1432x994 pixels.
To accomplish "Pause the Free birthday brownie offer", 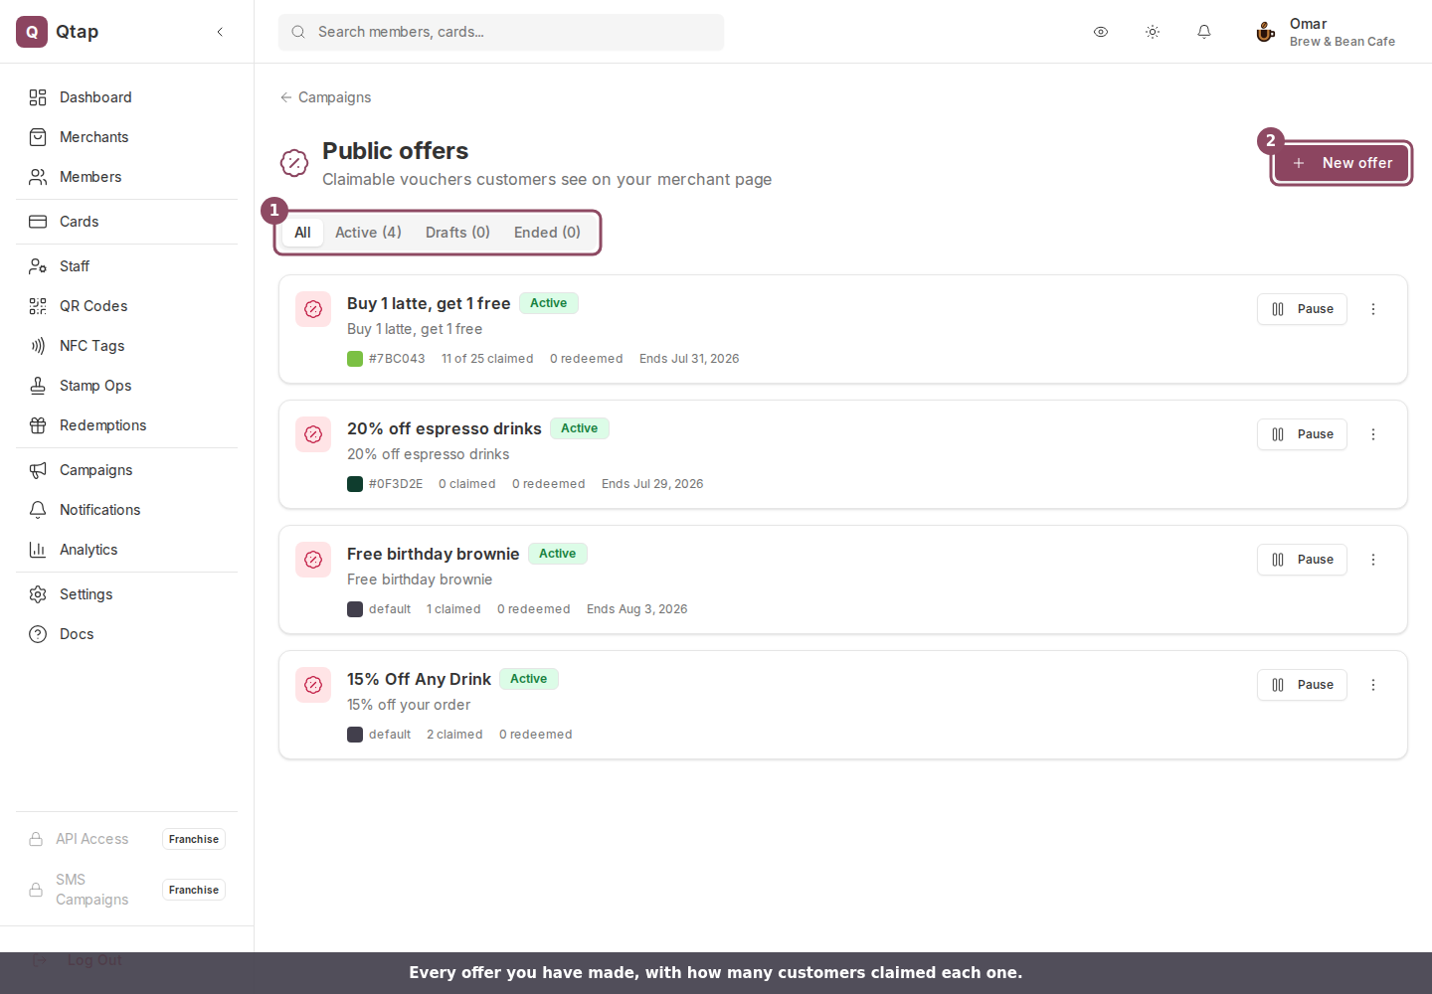I will click(x=1302, y=560).
